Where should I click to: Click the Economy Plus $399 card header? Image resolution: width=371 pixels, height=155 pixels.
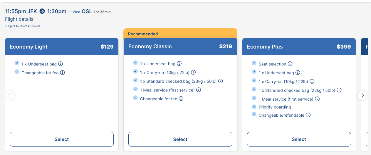(299, 46)
